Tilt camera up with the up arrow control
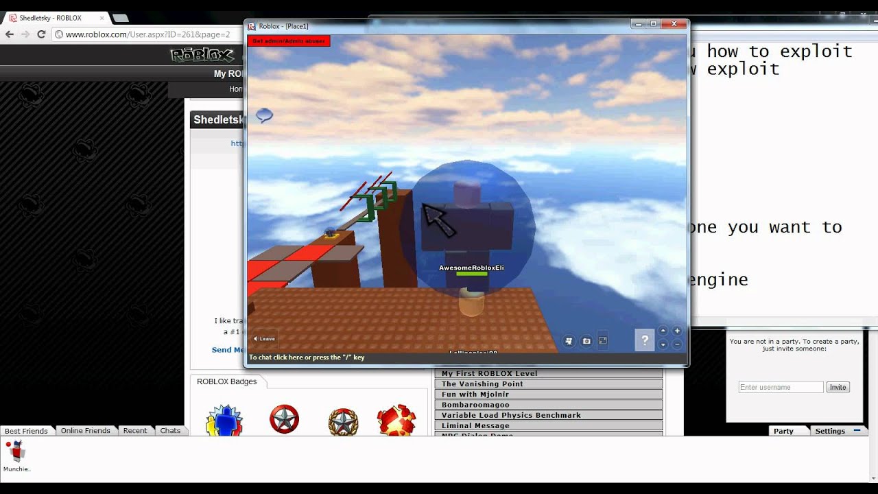 (663, 331)
